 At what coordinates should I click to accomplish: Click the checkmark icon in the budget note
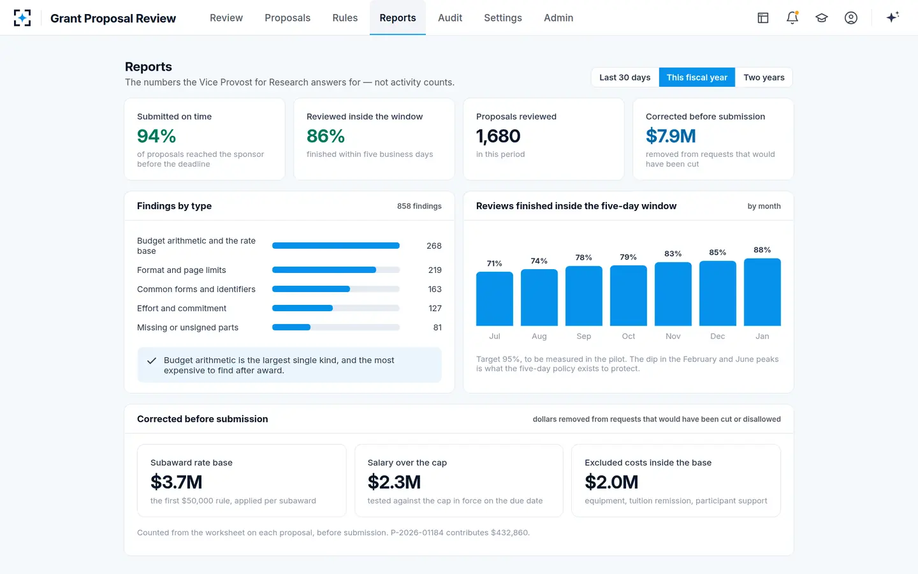[x=152, y=361]
